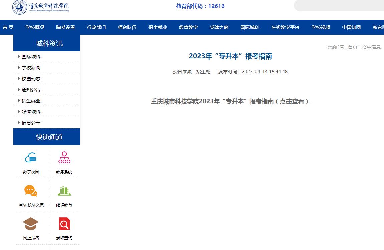Screen dimensions: 384x250
Task: Open the 国际·校际交流 chat bubble icon
Action: point(31,191)
